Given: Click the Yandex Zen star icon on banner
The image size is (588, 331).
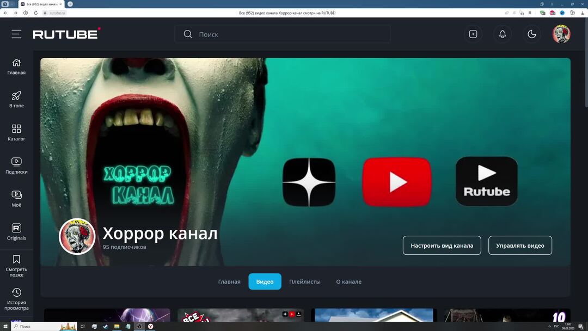Looking at the screenshot, I should (309, 182).
